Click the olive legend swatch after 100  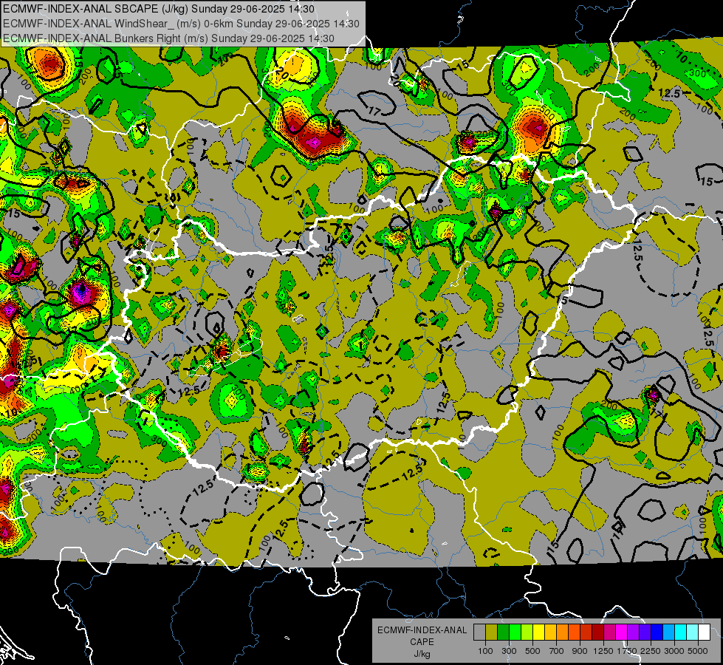(x=492, y=632)
